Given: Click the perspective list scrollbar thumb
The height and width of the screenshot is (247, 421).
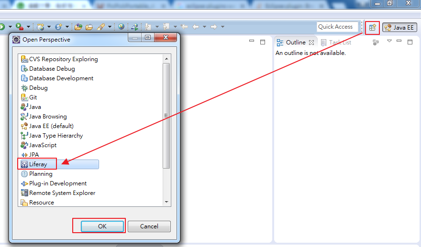Looking at the screenshot, I should tap(166, 116).
